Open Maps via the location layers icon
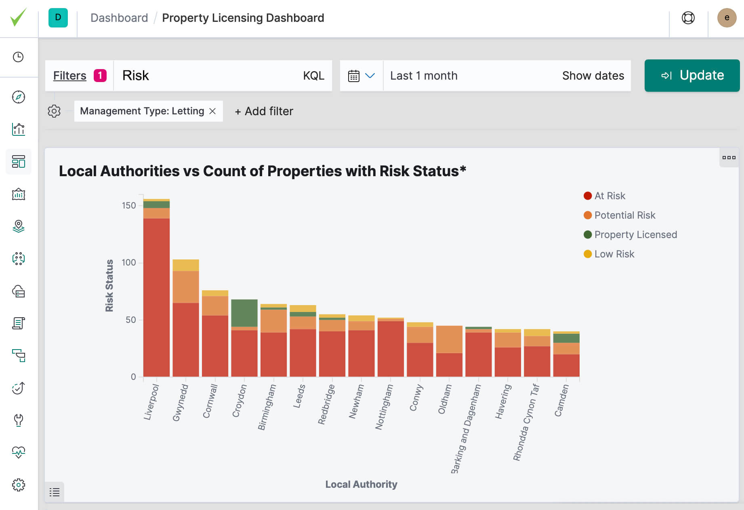744x510 pixels. click(x=18, y=227)
